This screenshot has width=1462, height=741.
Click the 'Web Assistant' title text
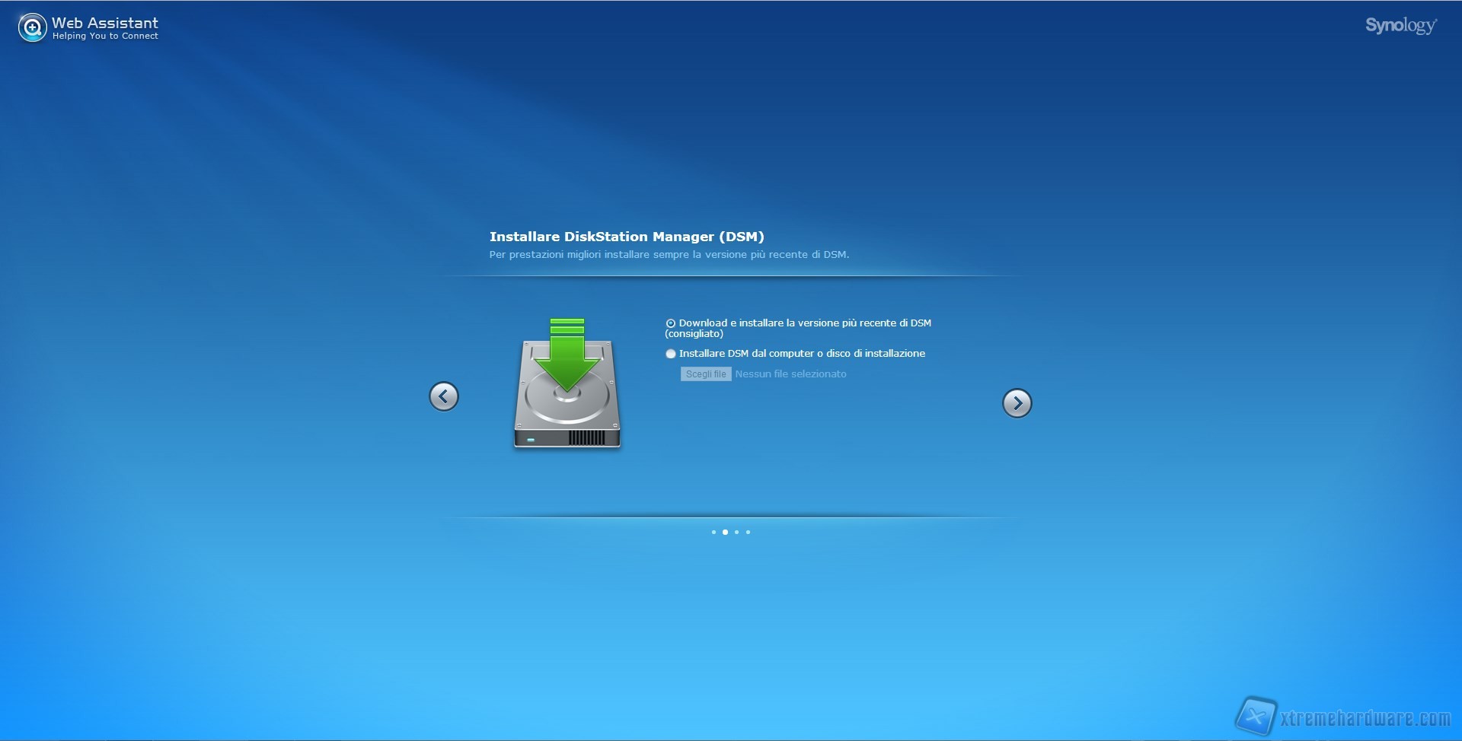coord(105,23)
